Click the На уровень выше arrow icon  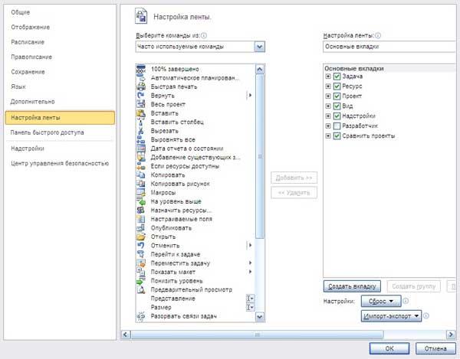click(141, 201)
